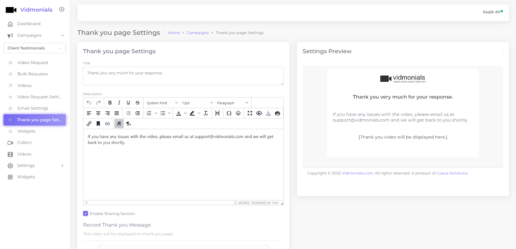Open the Coeus Solutions footer link

pos(452,173)
